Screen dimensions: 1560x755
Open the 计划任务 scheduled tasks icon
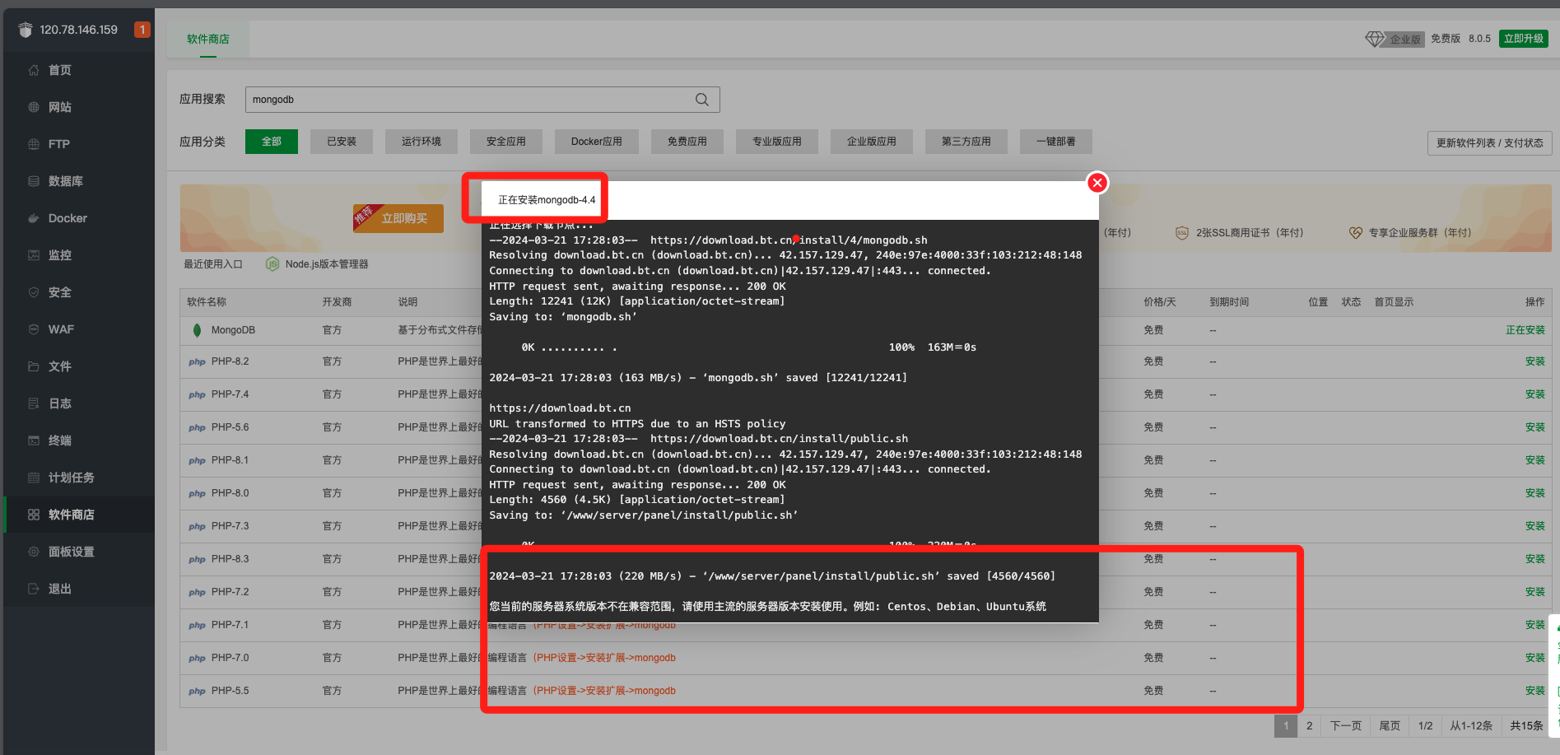click(x=34, y=478)
